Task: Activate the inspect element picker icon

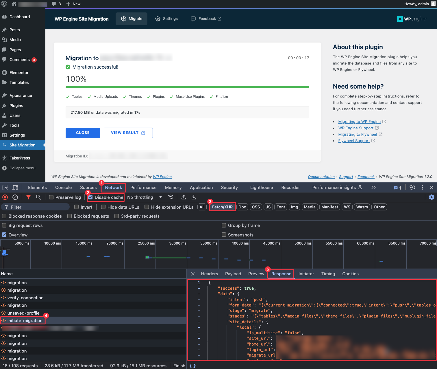Action: [x=5, y=188]
